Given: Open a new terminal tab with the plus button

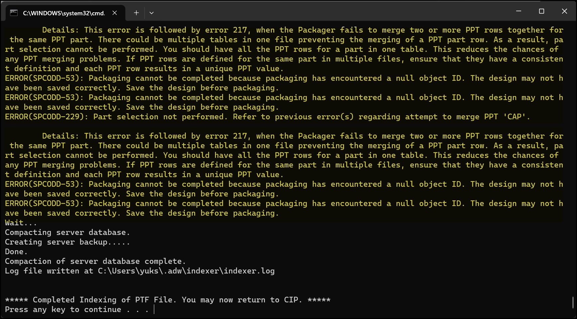Looking at the screenshot, I should point(136,13).
